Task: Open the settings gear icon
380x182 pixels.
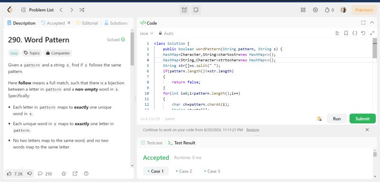Action: 315,10
